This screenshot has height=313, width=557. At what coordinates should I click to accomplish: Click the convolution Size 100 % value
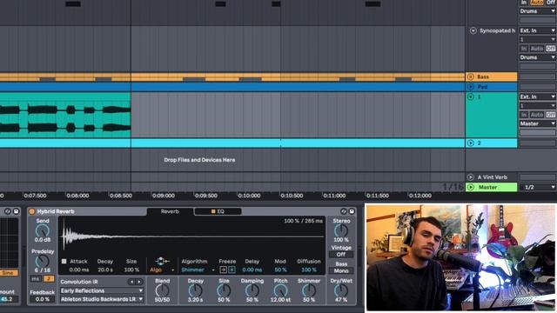tap(131, 270)
